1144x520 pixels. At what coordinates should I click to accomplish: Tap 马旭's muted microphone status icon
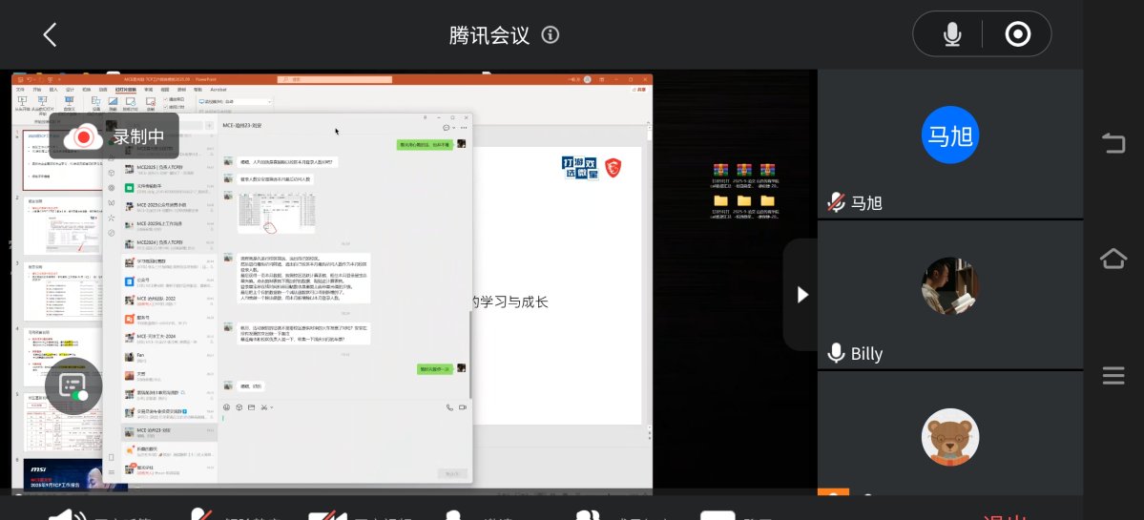coord(836,202)
